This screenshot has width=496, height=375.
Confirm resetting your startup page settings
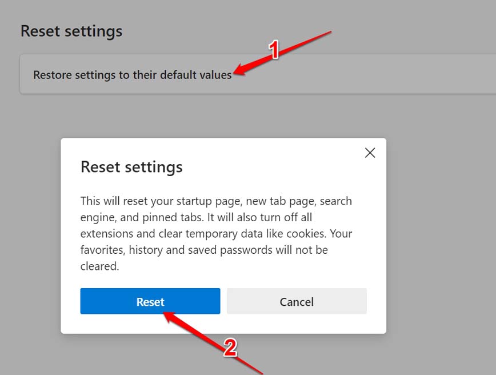pyautogui.click(x=150, y=301)
